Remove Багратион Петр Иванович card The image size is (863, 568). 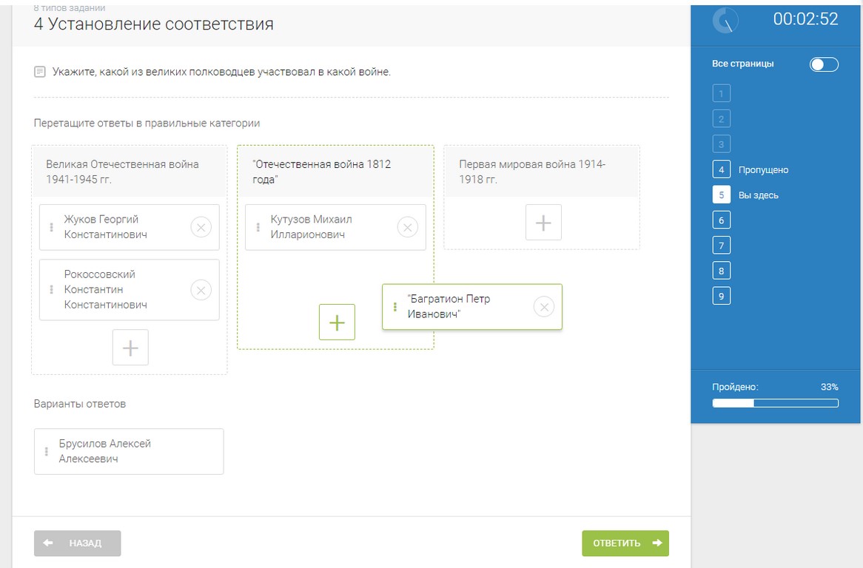pyautogui.click(x=543, y=307)
